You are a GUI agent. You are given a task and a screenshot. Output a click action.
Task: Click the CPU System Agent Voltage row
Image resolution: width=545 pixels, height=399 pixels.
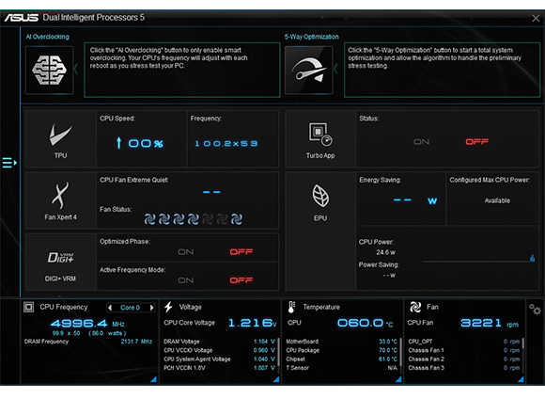(x=219, y=359)
